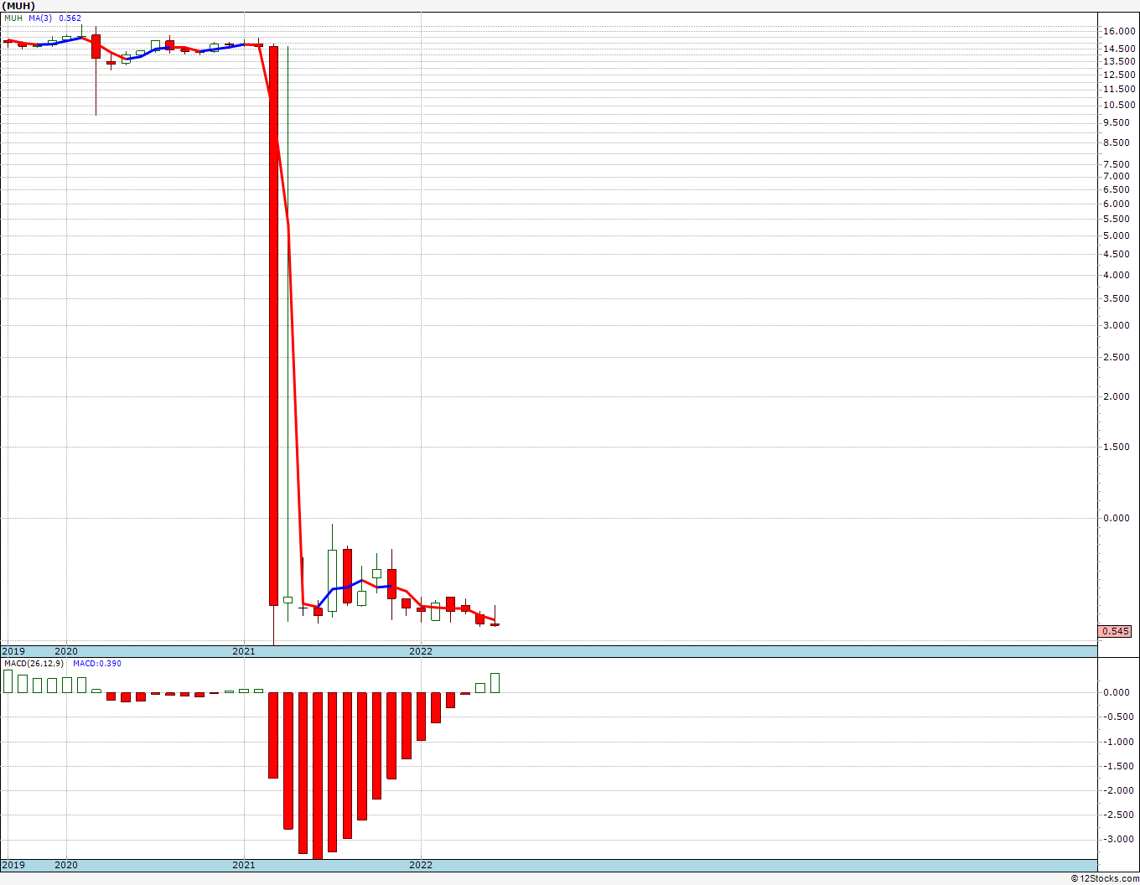Click the -3.000 MACD axis label
Viewport: 1140px width, 885px height.
[1118, 838]
